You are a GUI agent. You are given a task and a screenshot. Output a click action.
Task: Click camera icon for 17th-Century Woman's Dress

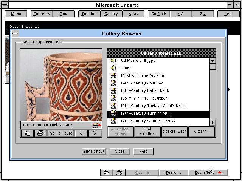(114, 121)
